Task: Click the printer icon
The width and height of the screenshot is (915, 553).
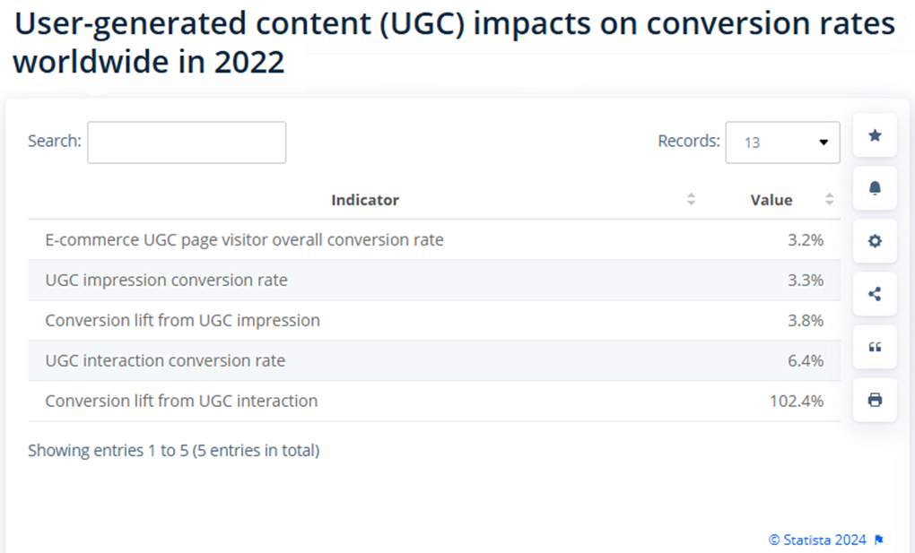Action: pos(875,400)
